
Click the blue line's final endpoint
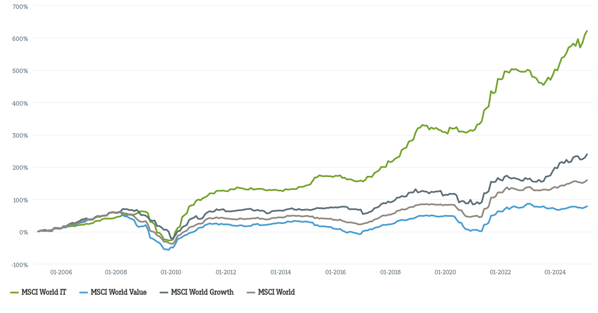click(x=587, y=206)
